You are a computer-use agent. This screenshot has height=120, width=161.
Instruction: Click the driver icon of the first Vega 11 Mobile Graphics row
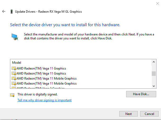point(14,79)
